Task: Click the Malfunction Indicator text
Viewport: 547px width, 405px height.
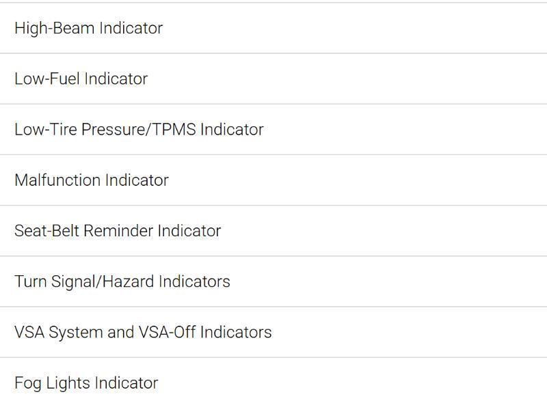Action: tap(91, 180)
